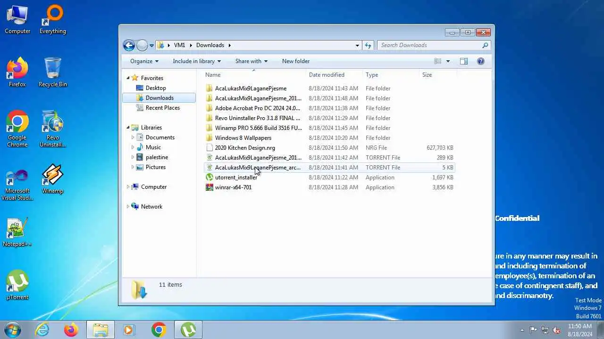Select the utorrent_installer application file
This screenshot has width=604, height=339.
[x=329, y=178]
